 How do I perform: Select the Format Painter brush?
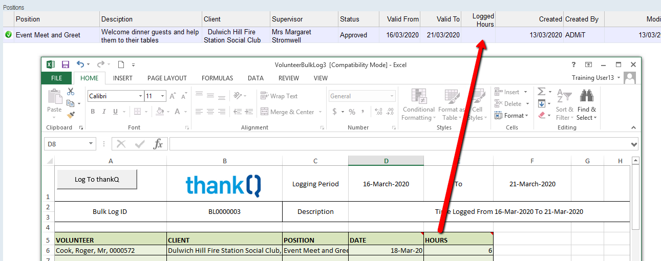coord(71,115)
